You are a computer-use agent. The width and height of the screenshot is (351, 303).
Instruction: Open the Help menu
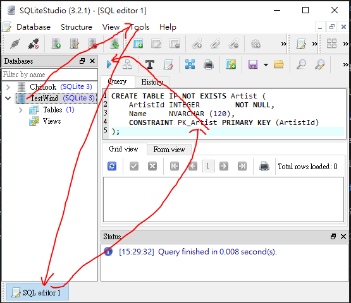[x=168, y=27]
